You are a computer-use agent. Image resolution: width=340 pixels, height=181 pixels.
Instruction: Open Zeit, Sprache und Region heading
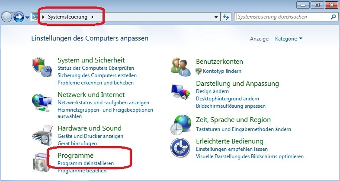233,120
